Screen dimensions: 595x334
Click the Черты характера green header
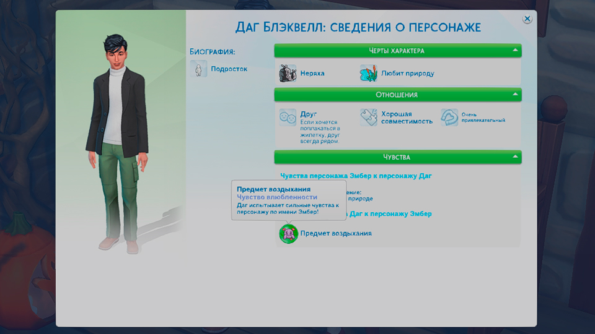[398, 51]
